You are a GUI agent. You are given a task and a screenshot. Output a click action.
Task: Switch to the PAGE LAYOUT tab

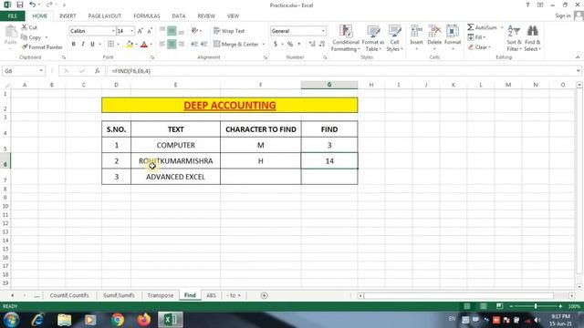pyautogui.click(x=105, y=16)
